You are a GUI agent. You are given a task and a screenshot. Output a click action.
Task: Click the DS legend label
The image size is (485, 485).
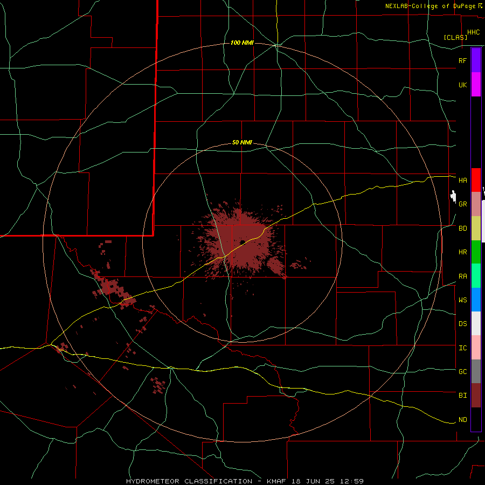(x=462, y=323)
